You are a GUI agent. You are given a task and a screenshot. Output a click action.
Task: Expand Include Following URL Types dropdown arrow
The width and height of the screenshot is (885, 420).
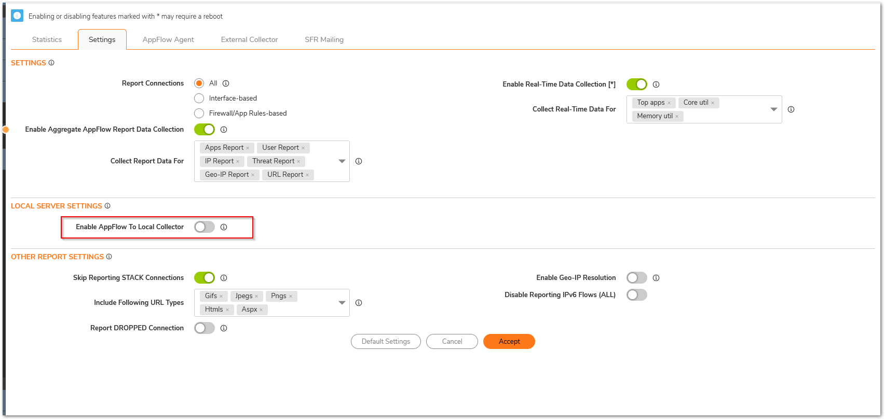click(x=342, y=303)
